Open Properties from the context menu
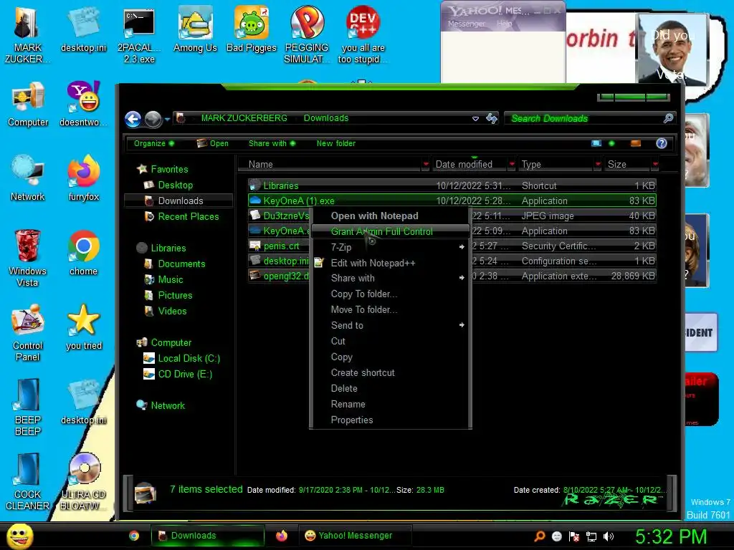 (390, 420)
